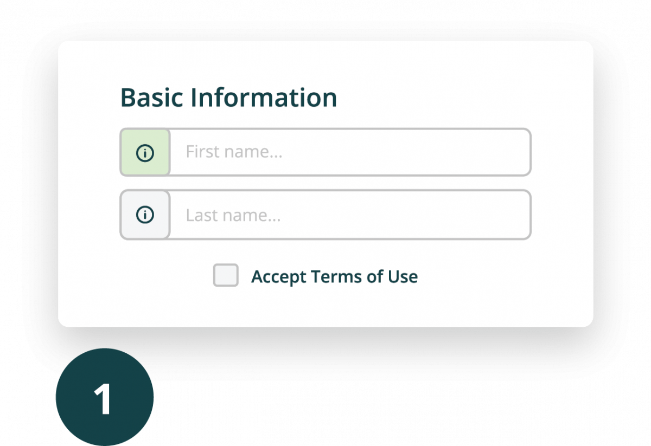Select the numbered step 1 circle badge
This screenshot has width=651, height=446.
coord(104,397)
